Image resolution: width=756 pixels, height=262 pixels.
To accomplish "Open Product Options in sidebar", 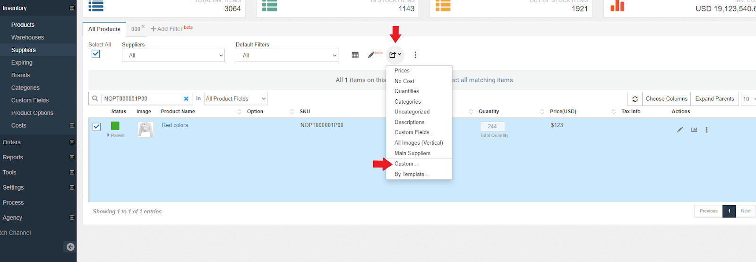I will (x=32, y=113).
